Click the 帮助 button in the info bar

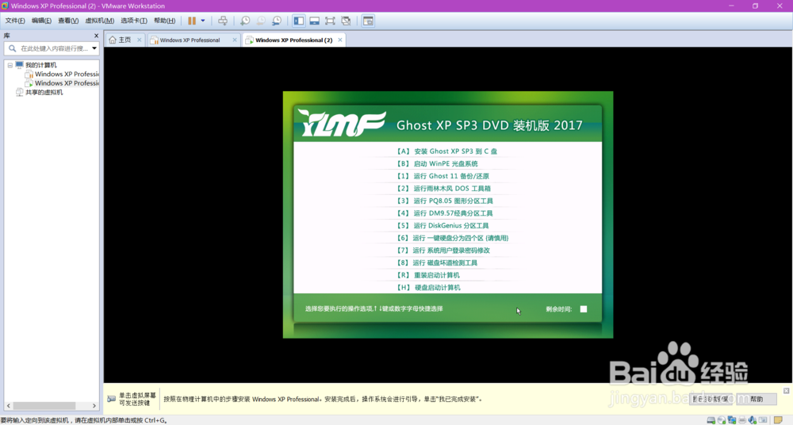click(757, 399)
